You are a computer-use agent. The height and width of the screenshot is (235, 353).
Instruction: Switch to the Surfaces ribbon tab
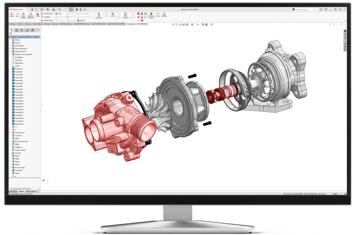pos(28,24)
